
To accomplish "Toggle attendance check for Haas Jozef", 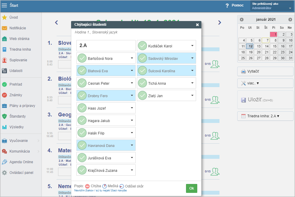I will pos(82,108).
